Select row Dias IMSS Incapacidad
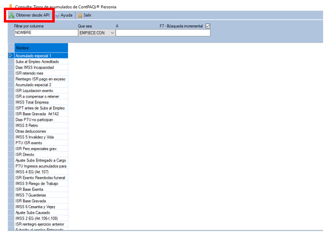 (x=41, y=67)
